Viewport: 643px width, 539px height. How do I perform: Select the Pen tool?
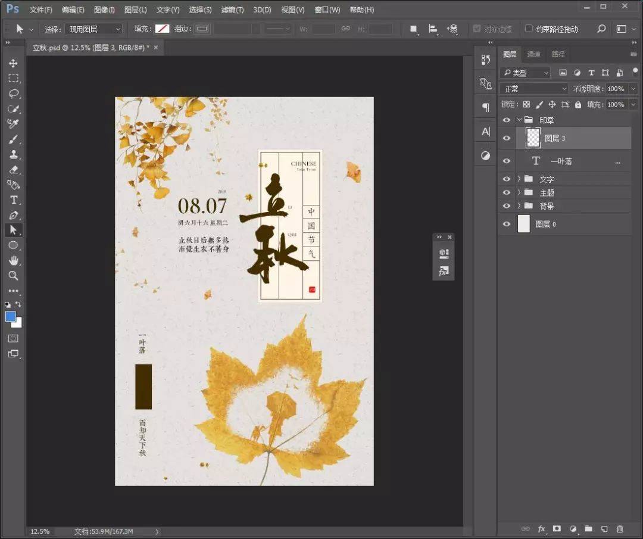(x=13, y=215)
